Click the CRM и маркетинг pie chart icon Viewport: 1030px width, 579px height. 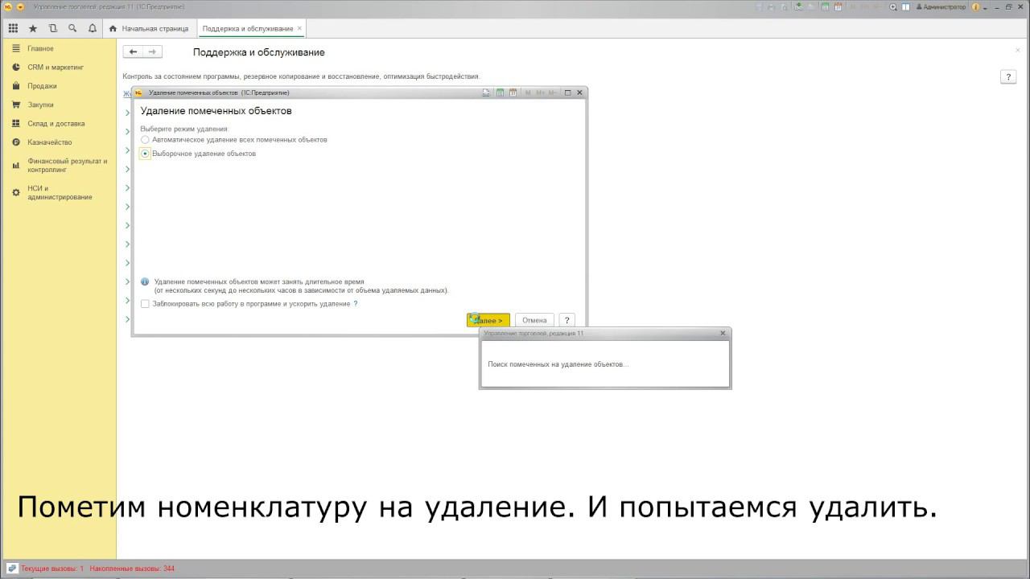(x=16, y=68)
